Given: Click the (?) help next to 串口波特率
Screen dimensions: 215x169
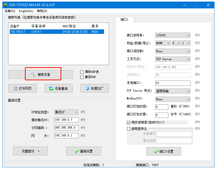Looking at the screenshot, I should tap(197, 35).
